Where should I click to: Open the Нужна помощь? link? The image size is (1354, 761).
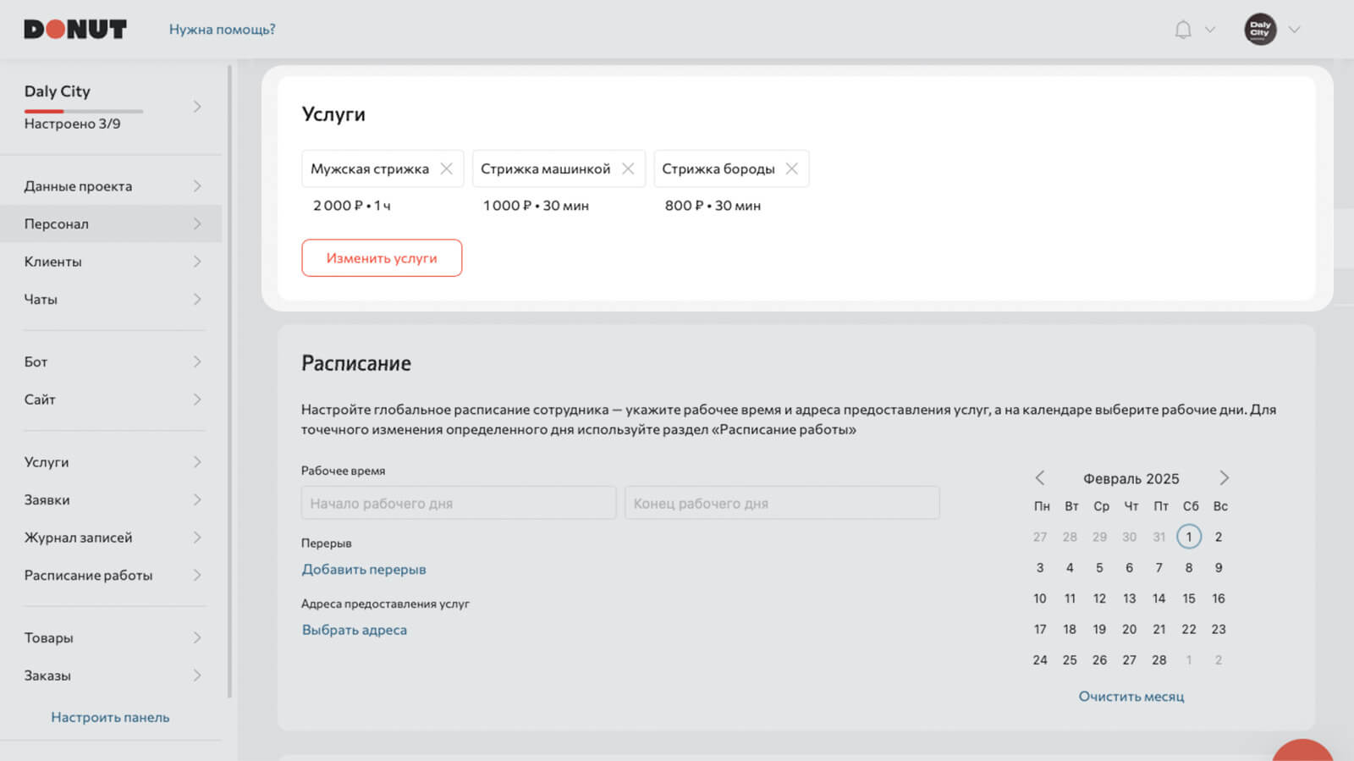(x=222, y=30)
